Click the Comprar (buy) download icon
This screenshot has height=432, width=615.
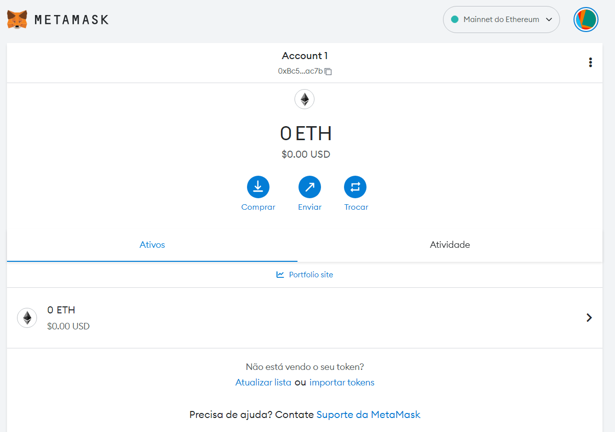tap(258, 186)
